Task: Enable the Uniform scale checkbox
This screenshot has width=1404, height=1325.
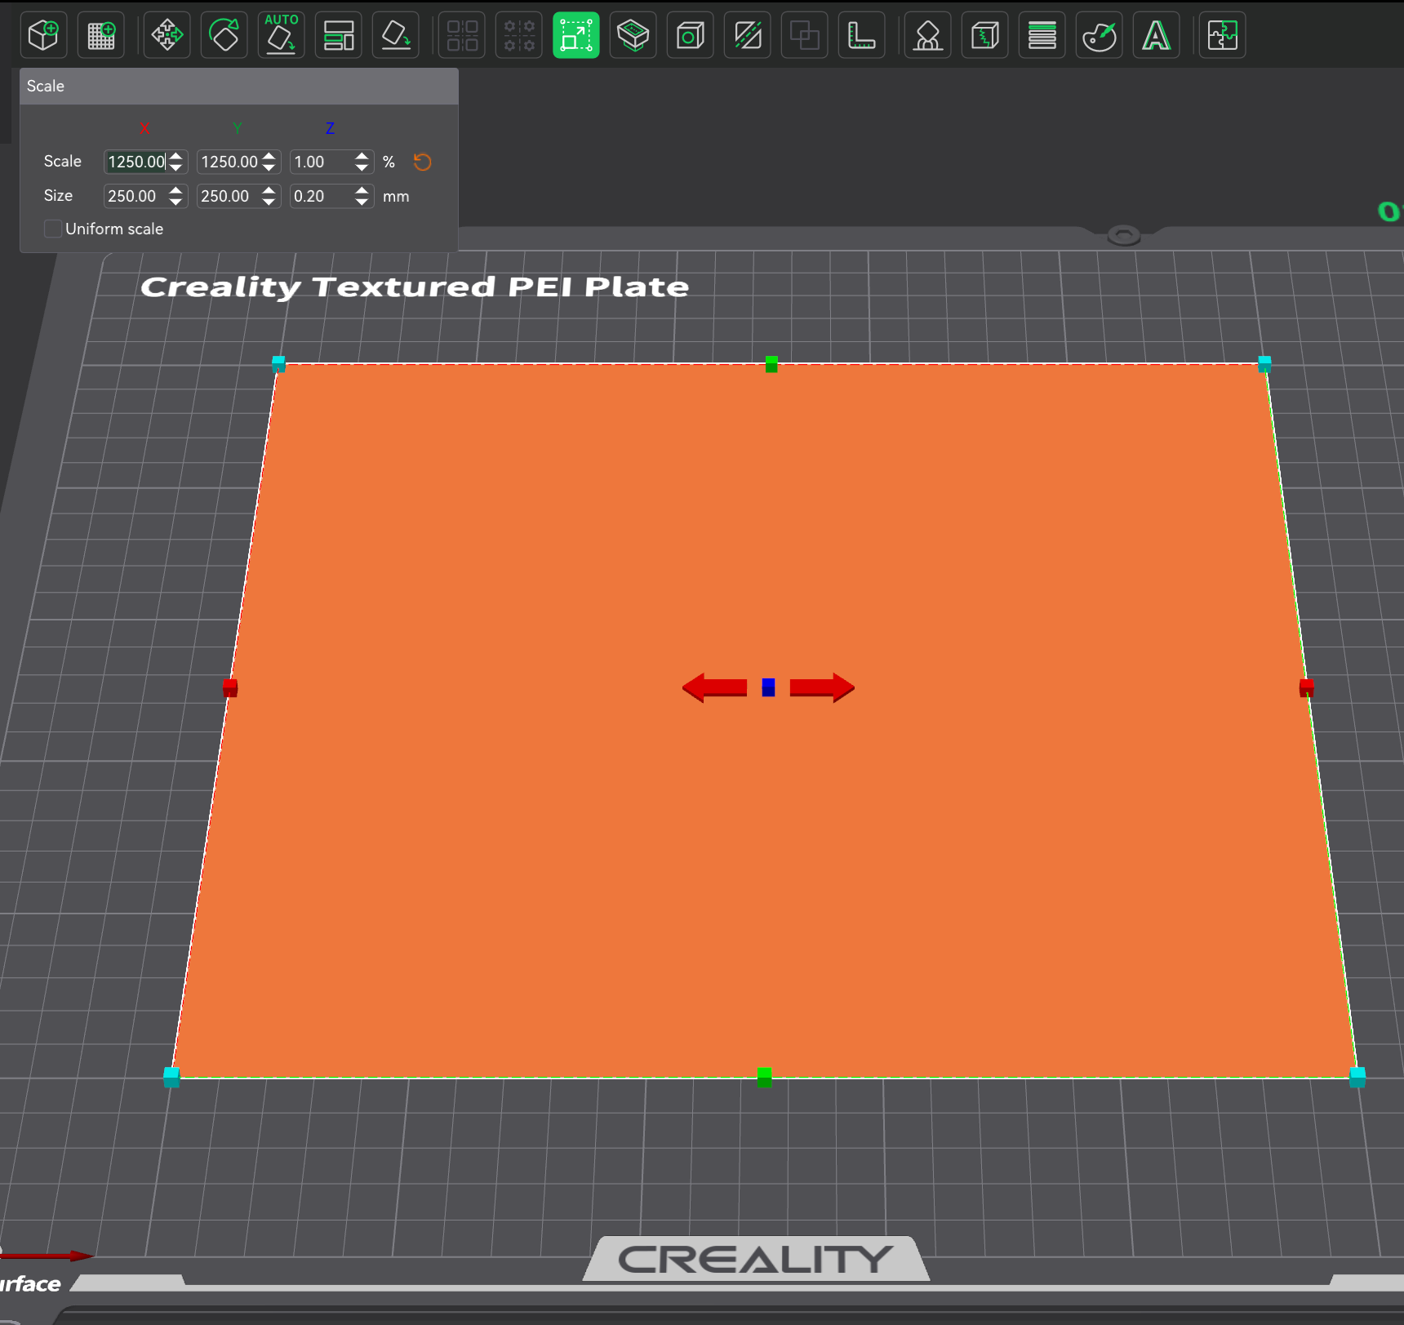Action: [x=53, y=229]
